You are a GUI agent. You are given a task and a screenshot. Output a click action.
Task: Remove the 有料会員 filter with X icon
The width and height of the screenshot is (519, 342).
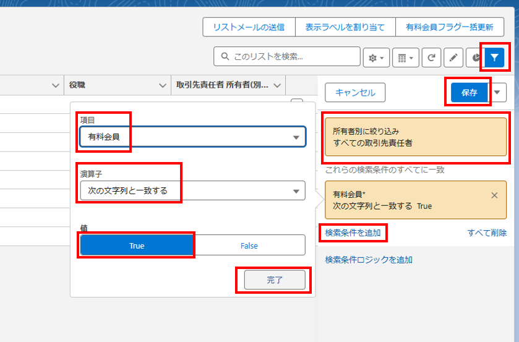494,195
